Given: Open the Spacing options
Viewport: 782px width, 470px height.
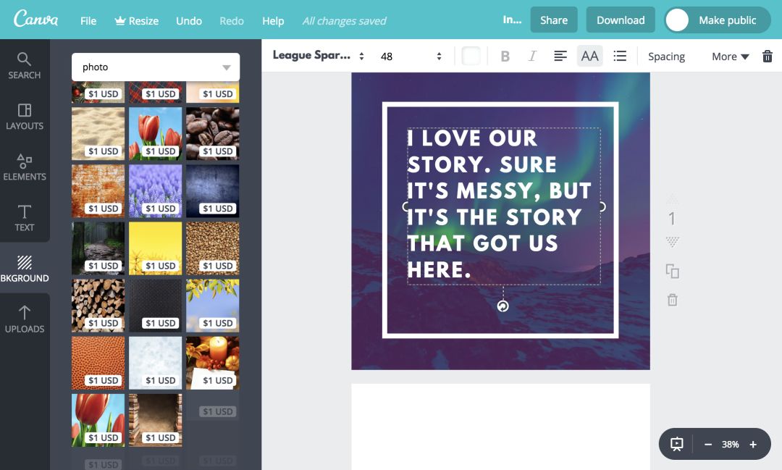Looking at the screenshot, I should click(666, 56).
